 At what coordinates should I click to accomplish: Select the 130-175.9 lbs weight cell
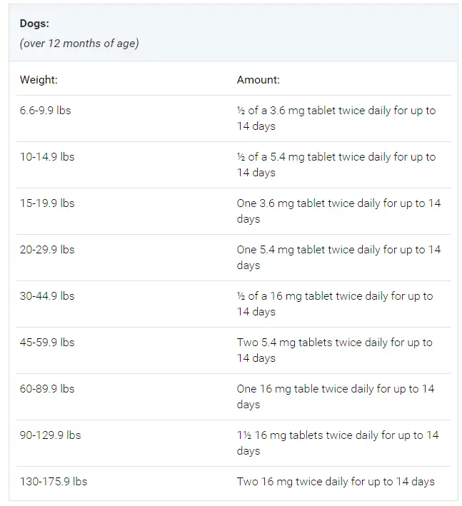click(54, 482)
